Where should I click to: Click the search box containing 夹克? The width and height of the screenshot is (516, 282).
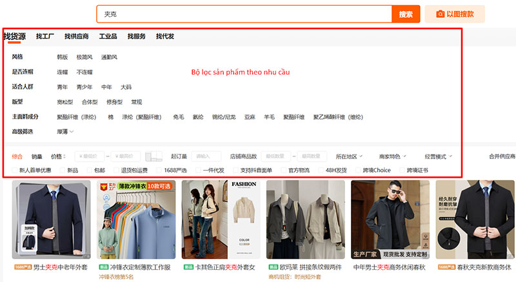[x=244, y=14]
